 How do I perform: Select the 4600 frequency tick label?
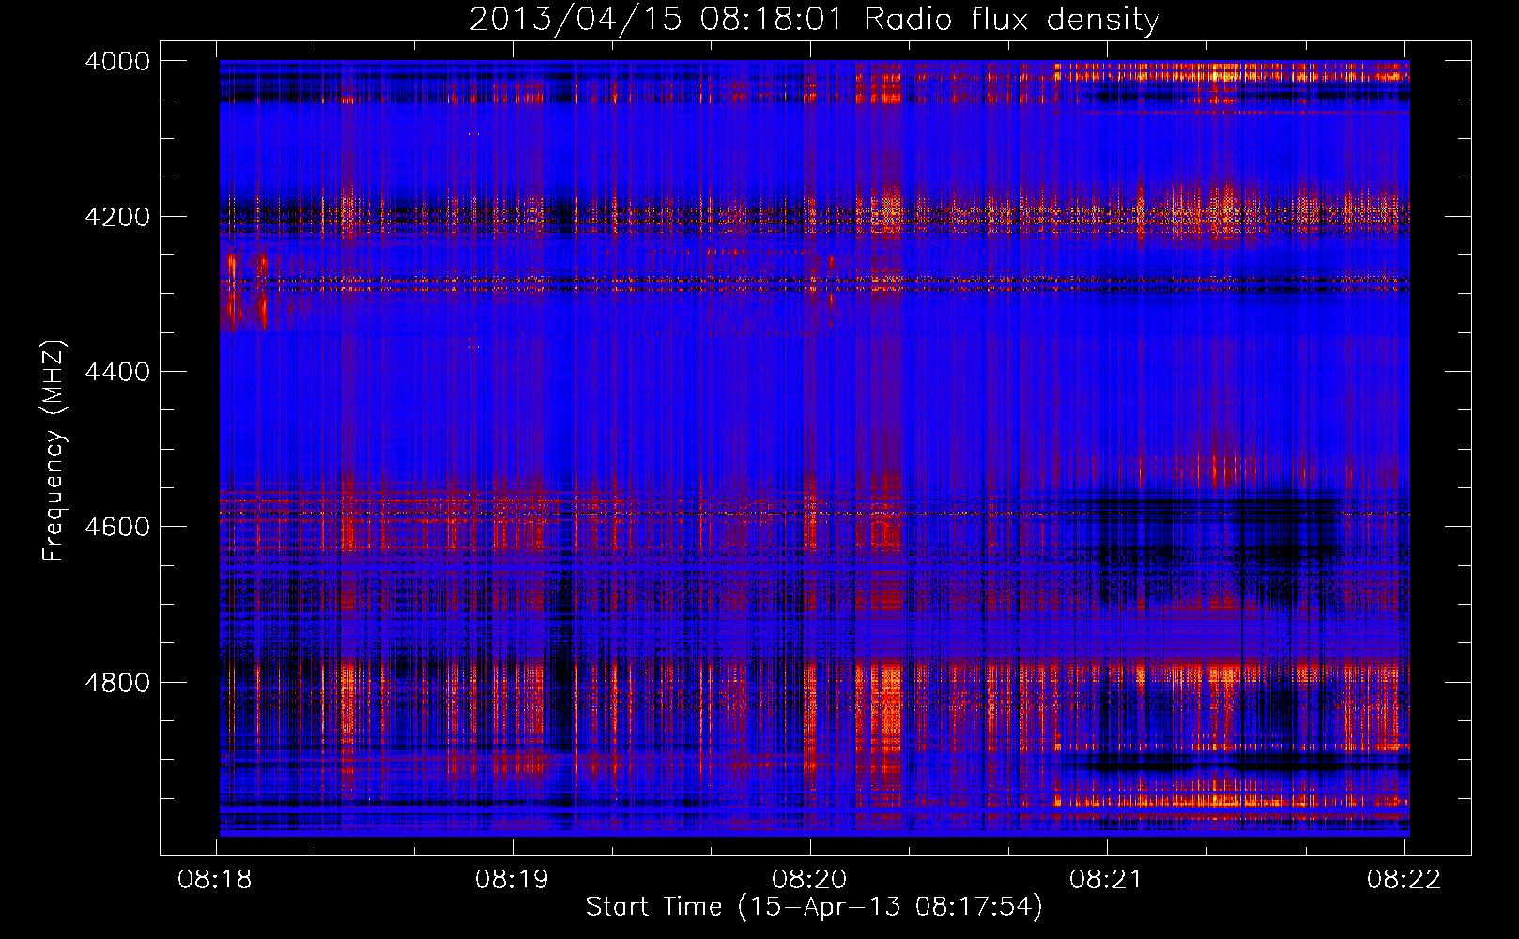coord(117,527)
